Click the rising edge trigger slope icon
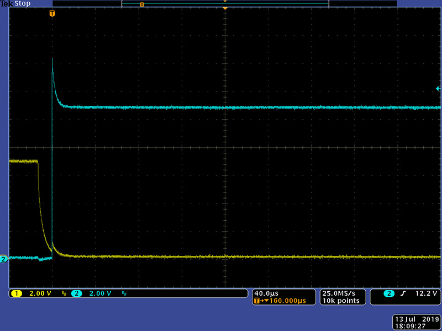This screenshot has height=331, width=442. (x=404, y=293)
